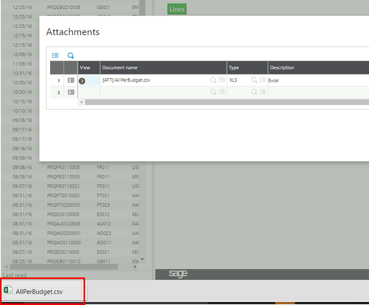Open the card view icon above Attachments grid
The image size is (369, 305).
55,56
